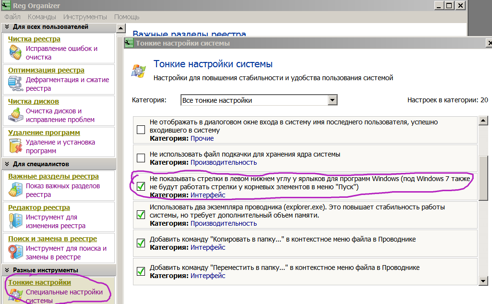Click the uninstall programs box icon
The height and width of the screenshot is (304, 492).
click(15, 146)
